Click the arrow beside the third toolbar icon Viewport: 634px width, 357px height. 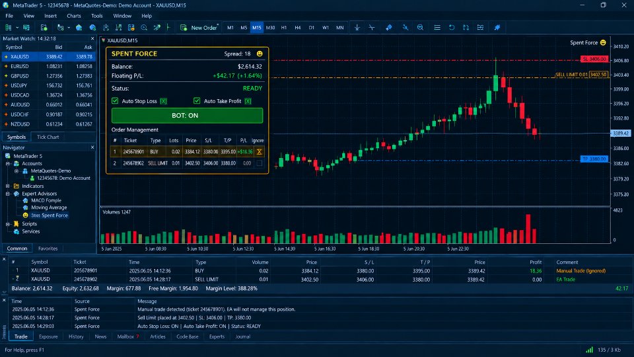(x=69, y=28)
